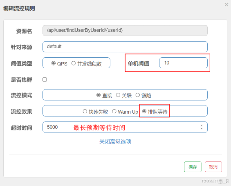Click the 是否集群 label
Viewport: 231px width, 186px height.
22,80
